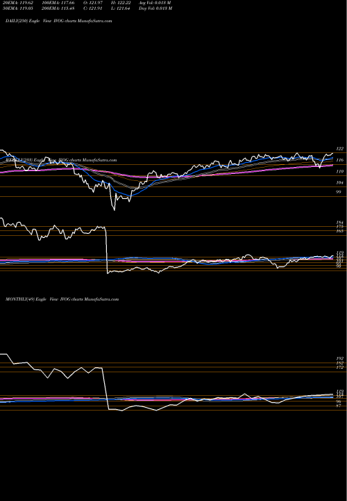Click the 200EMA: 115.48 value
Viewport: 347px width, 501px height.
[59, 8]
